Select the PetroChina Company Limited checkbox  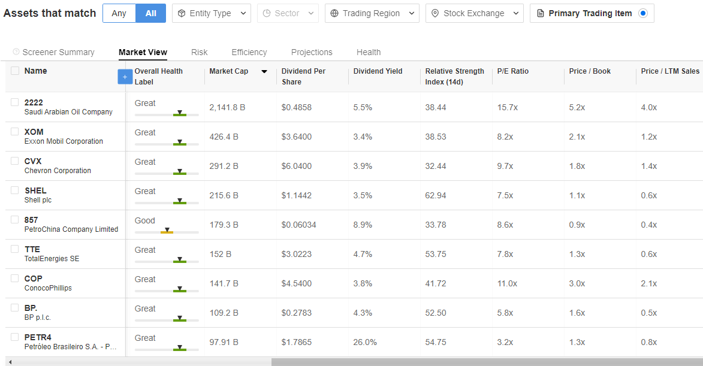[x=15, y=219]
